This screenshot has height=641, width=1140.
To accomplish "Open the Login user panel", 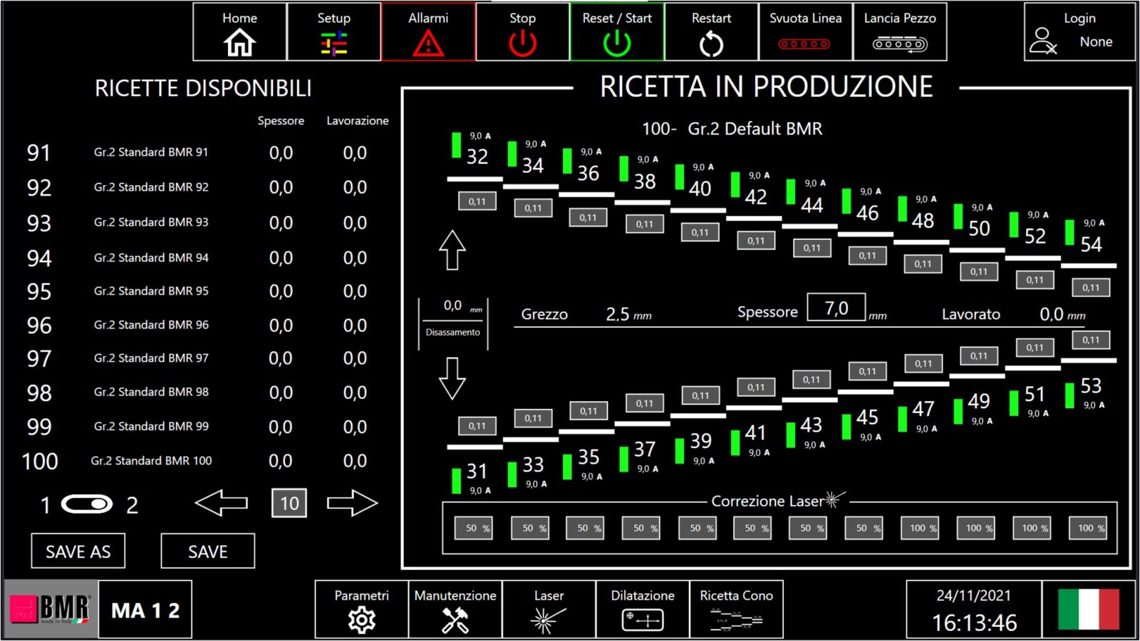I will click(x=1079, y=32).
